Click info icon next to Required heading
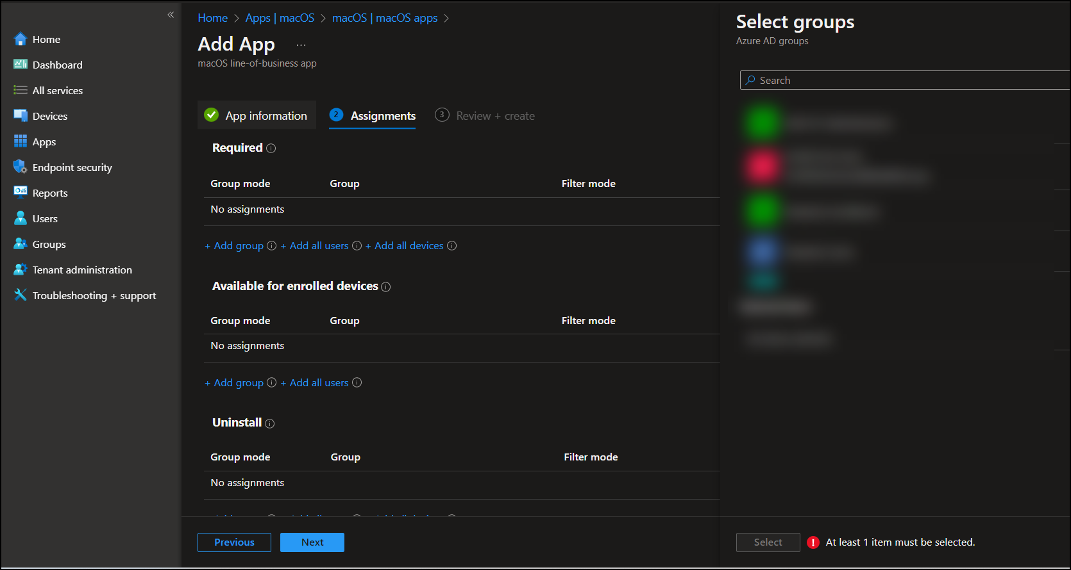 271,149
